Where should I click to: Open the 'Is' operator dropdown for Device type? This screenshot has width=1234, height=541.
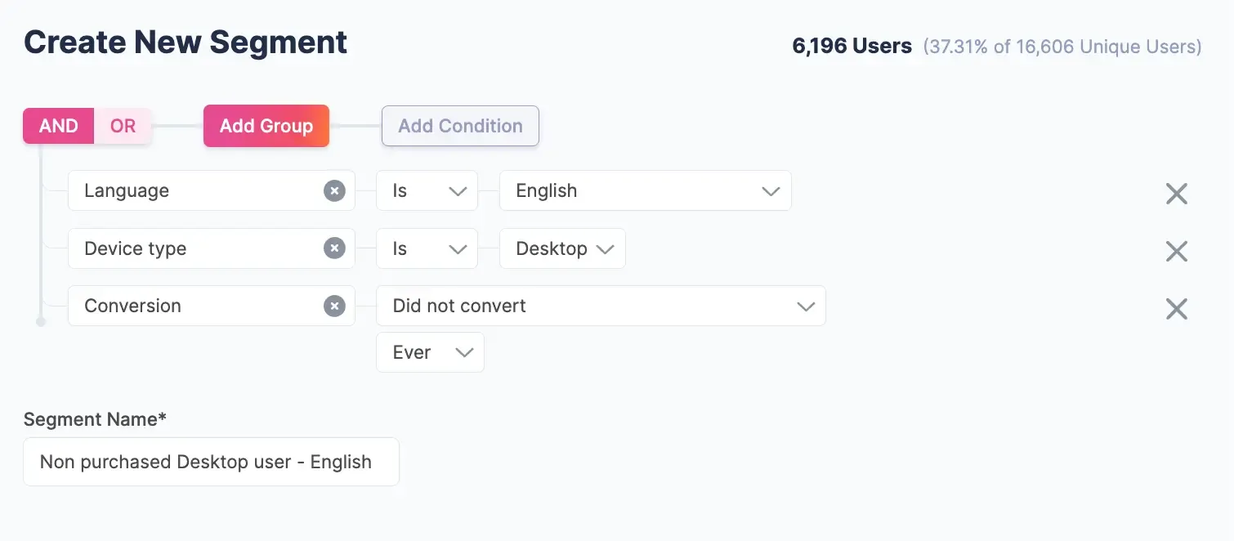[427, 248]
